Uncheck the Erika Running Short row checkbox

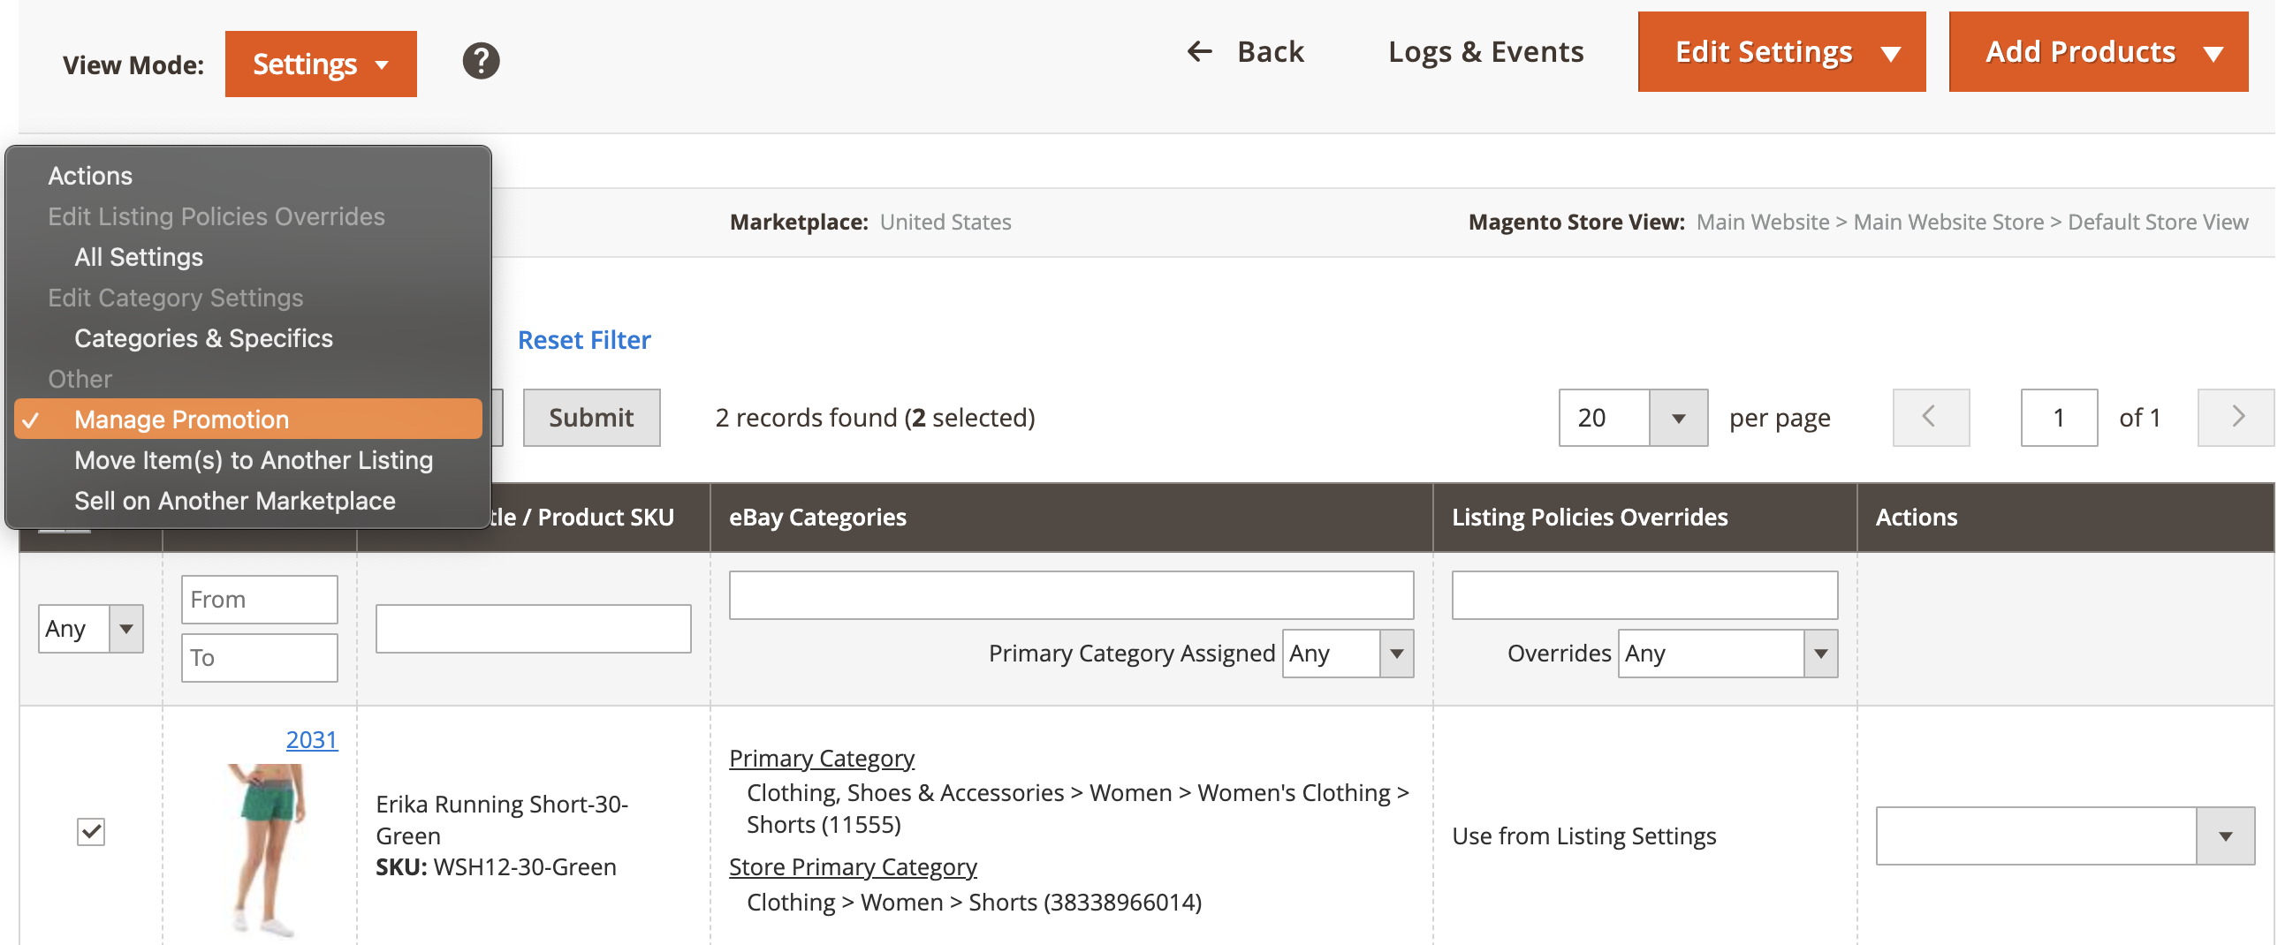pos(91,832)
